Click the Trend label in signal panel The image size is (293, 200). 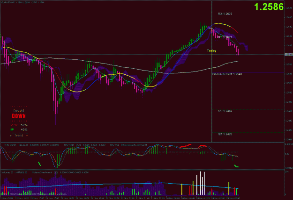click(x=19, y=136)
